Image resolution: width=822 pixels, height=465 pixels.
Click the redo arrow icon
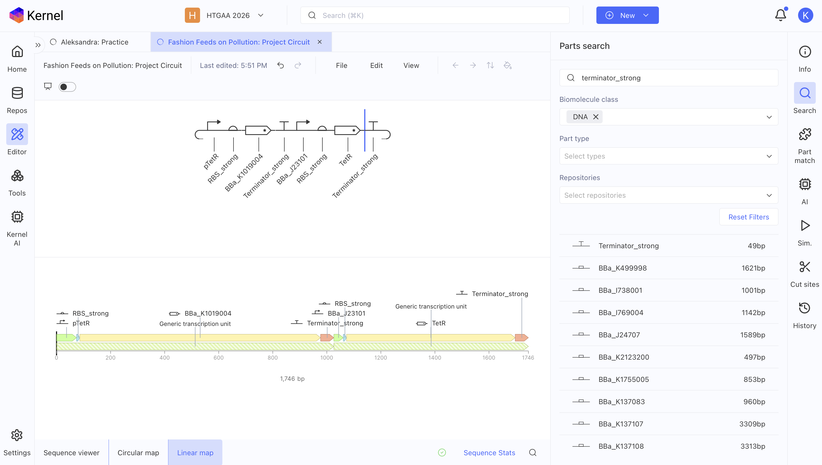[x=298, y=65]
